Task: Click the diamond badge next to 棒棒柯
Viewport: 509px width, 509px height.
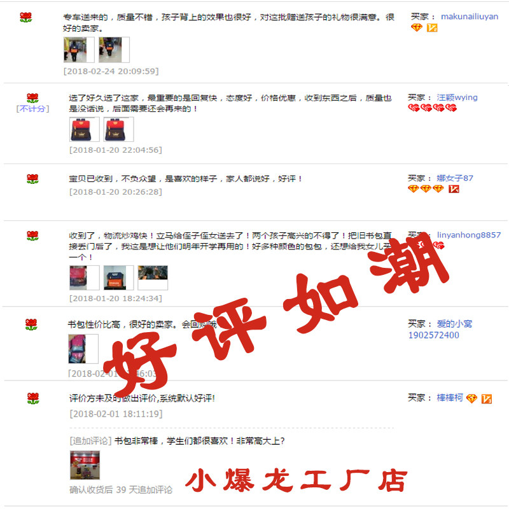Action: (471, 398)
